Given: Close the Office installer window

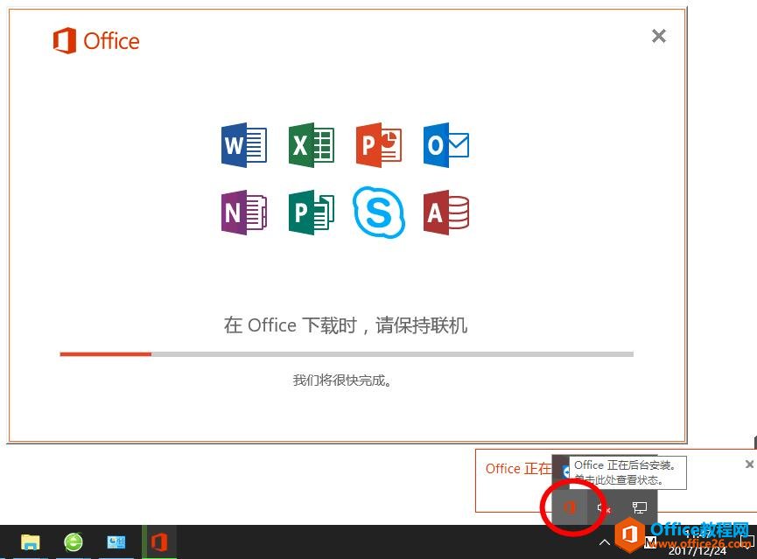Looking at the screenshot, I should tap(658, 36).
